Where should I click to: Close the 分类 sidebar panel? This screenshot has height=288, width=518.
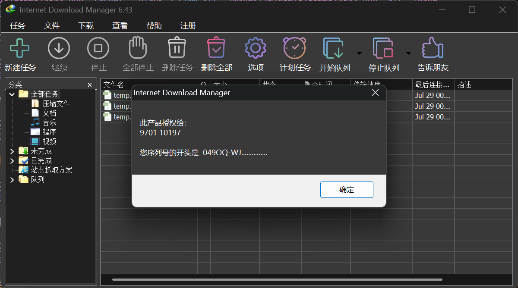[x=90, y=85]
